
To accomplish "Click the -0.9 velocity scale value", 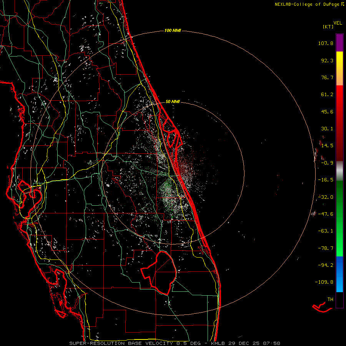I will point(327,163).
